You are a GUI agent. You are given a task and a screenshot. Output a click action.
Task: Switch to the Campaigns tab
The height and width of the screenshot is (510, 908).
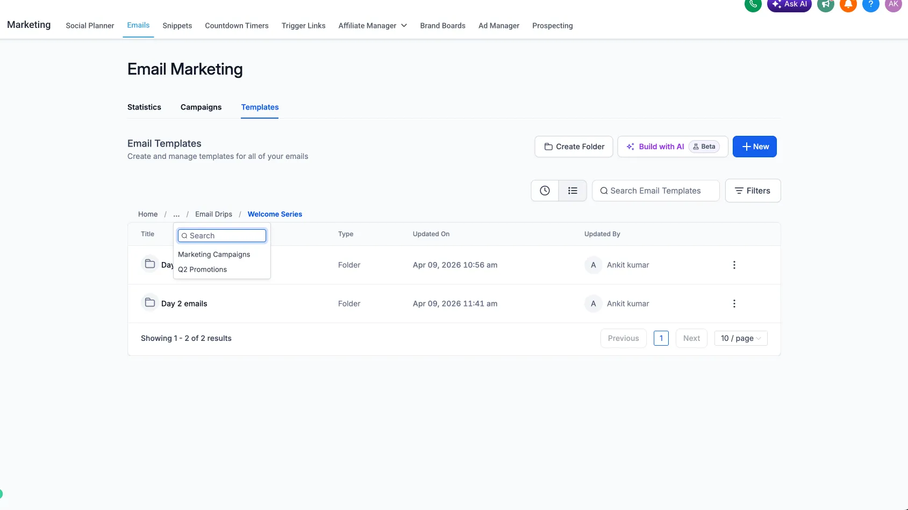tap(201, 107)
